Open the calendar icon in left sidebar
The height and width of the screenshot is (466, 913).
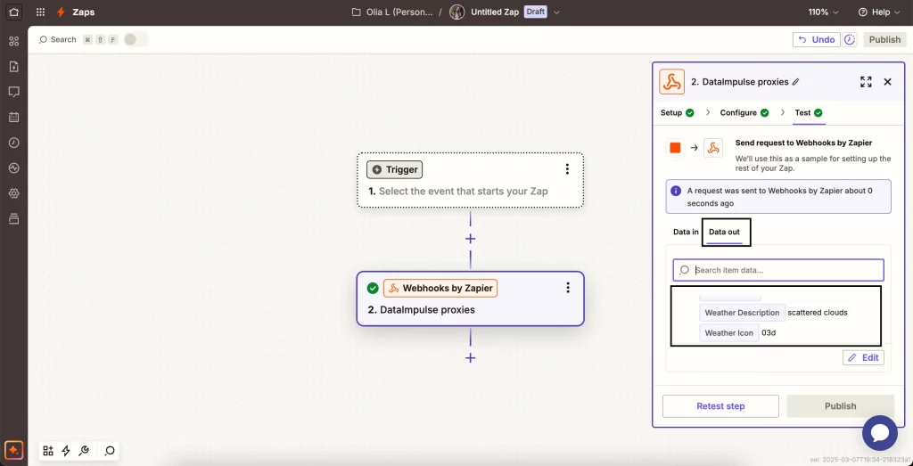coord(14,117)
